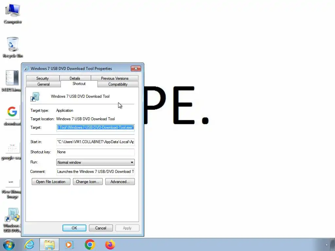Image resolution: width=335 pixels, height=251 pixels.
Task: Click the Target location value text
Action: (85, 119)
